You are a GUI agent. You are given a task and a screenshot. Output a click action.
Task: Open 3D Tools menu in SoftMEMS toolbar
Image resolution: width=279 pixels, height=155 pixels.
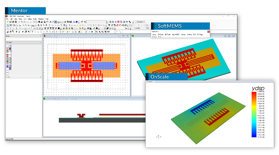point(161,34)
